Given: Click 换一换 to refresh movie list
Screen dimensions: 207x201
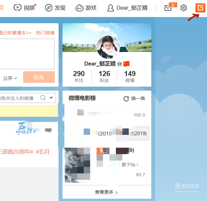Looking at the screenshot, I should point(138,98).
